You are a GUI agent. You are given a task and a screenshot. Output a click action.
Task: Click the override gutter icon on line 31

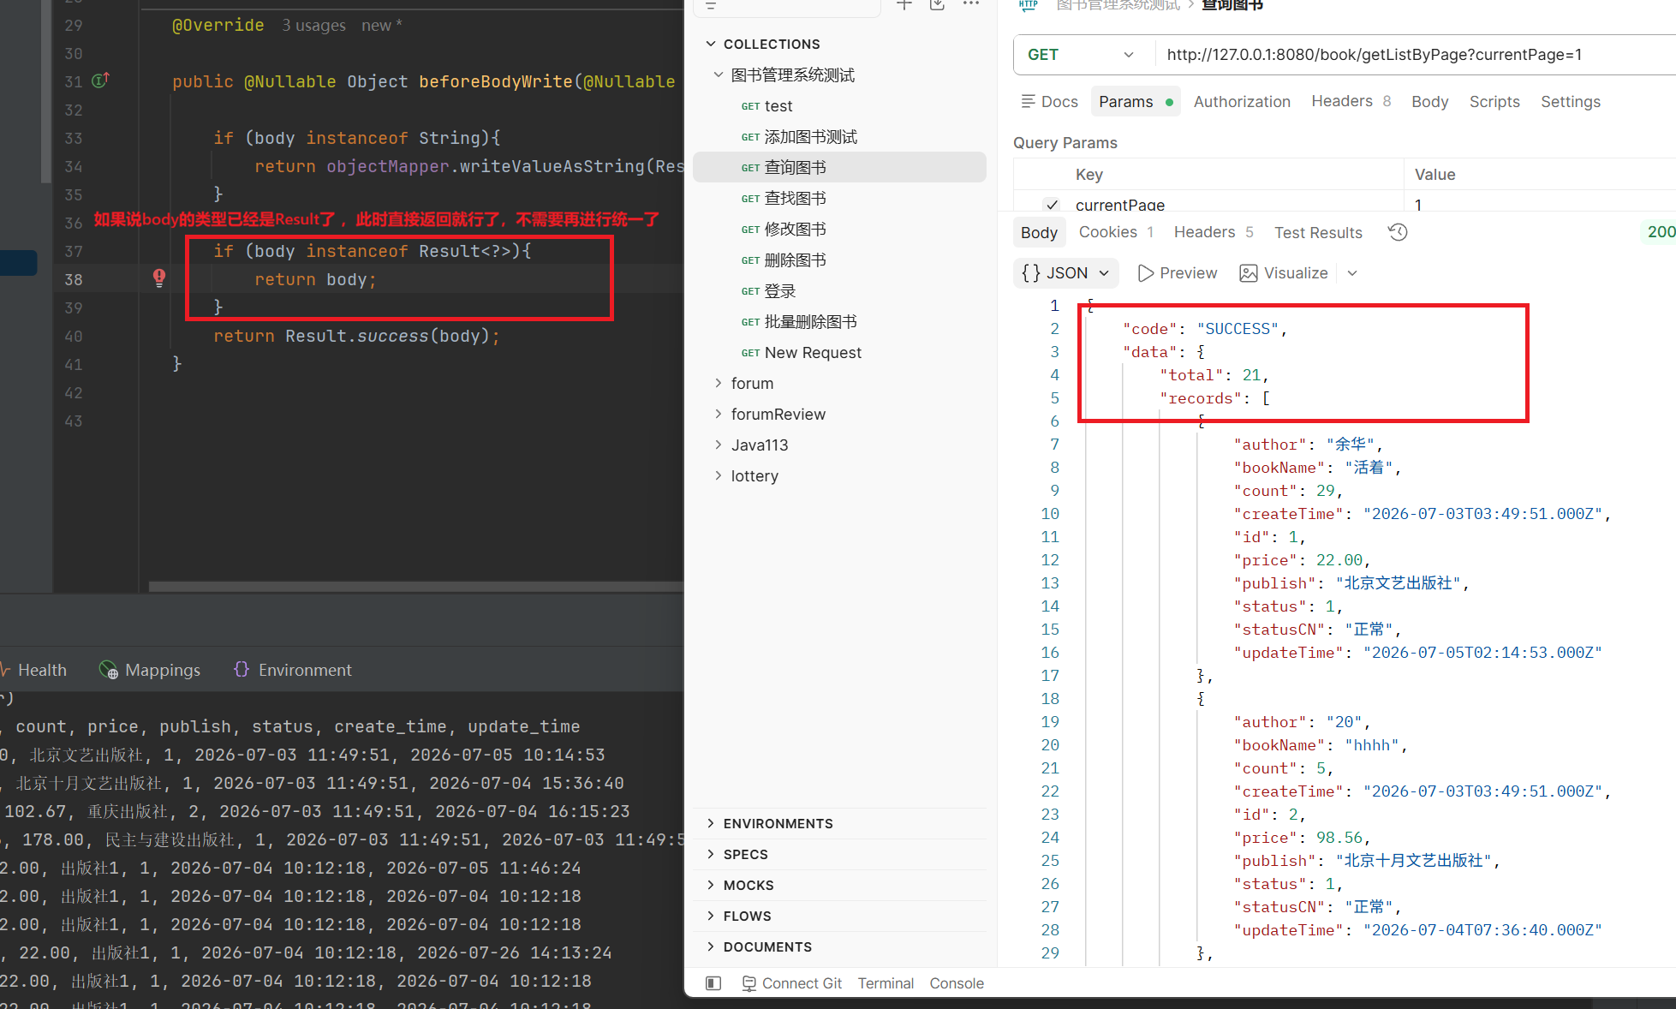pyautogui.click(x=100, y=81)
